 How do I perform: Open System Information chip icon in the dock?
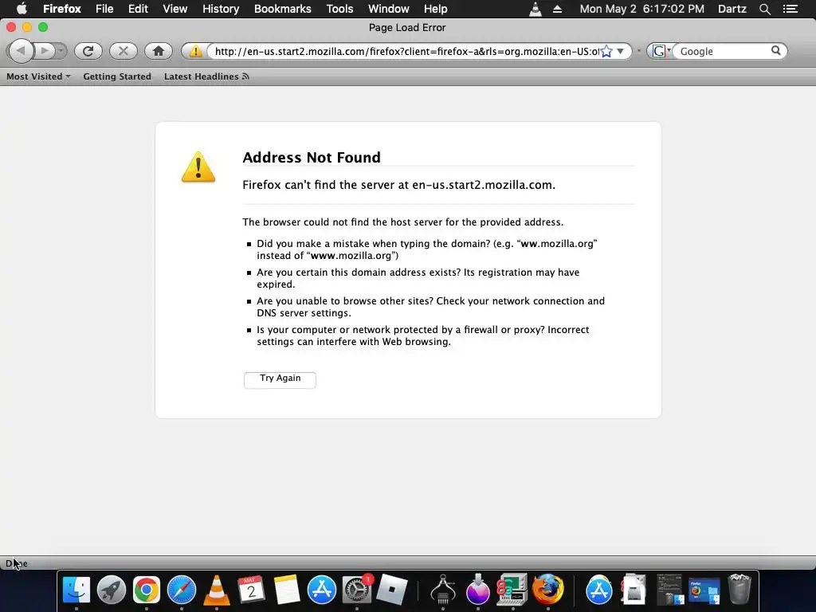(x=443, y=590)
